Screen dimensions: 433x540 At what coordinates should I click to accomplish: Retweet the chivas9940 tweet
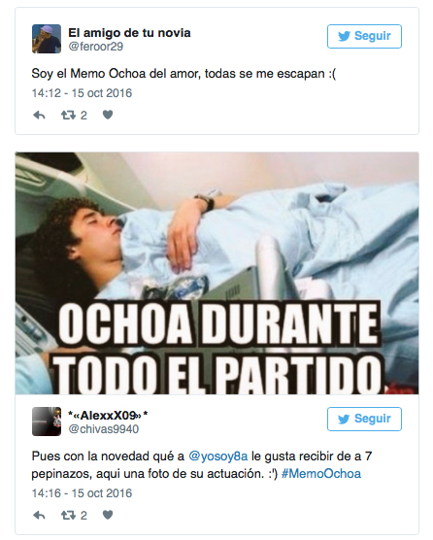click(x=68, y=515)
